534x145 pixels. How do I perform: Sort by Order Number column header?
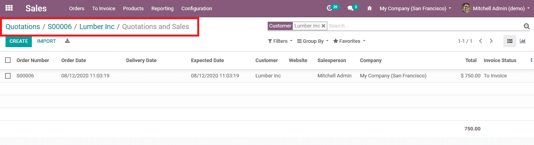click(x=33, y=61)
